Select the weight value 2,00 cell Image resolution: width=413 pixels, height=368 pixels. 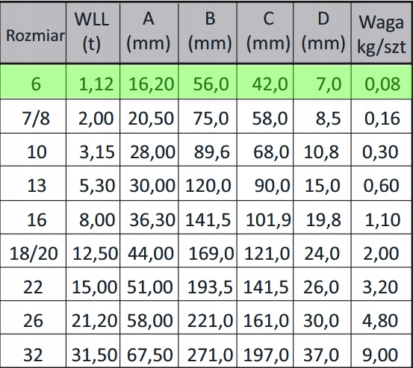tap(382, 251)
